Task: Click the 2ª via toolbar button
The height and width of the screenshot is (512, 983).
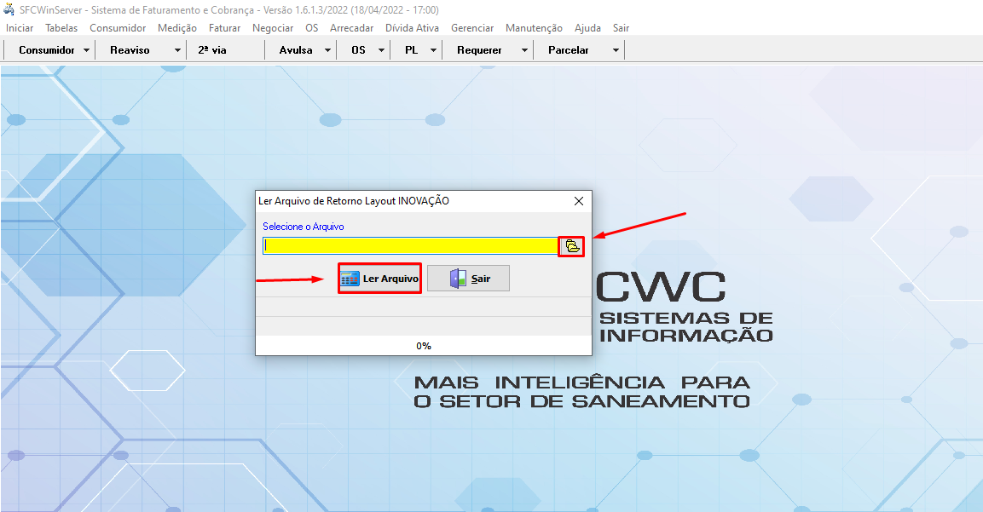Action: (212, 50)
